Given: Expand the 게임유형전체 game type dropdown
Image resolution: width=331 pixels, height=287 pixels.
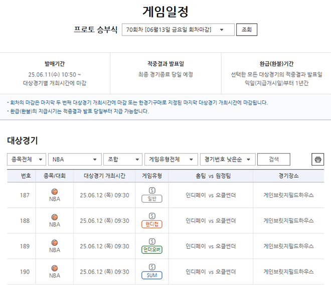Looking at the screenshot, I should pos(171,160).
